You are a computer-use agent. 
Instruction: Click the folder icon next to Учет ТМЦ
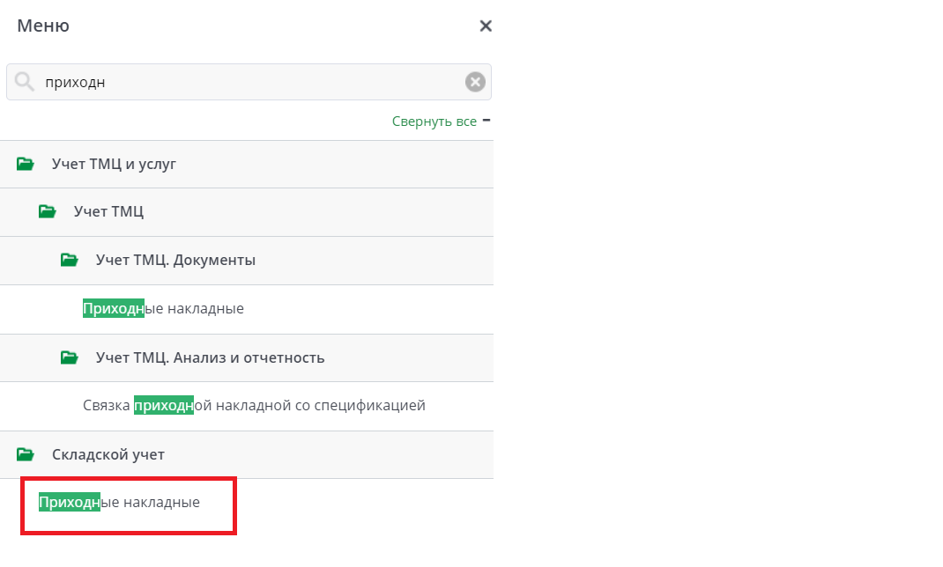[48, 211]
